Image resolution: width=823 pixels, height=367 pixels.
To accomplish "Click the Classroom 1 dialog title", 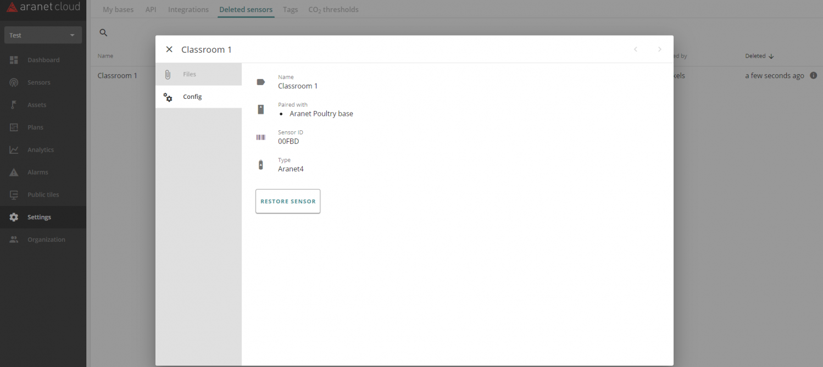I will (207, 49).
